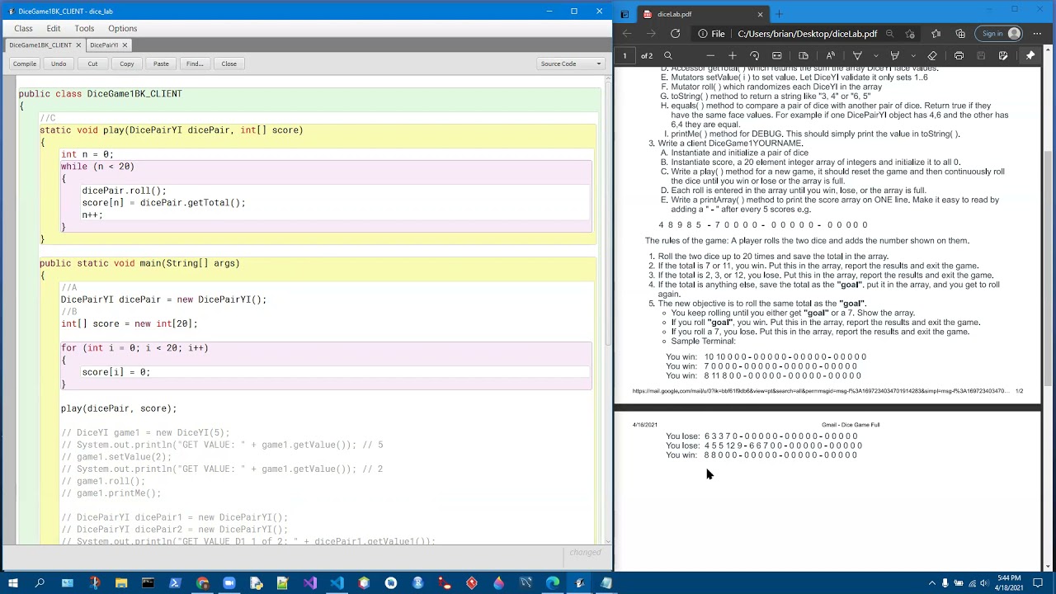Viewport: 1056px width, 594px height.
Task: Open the Options menu in BlueJ
Action: pos(122,28)
